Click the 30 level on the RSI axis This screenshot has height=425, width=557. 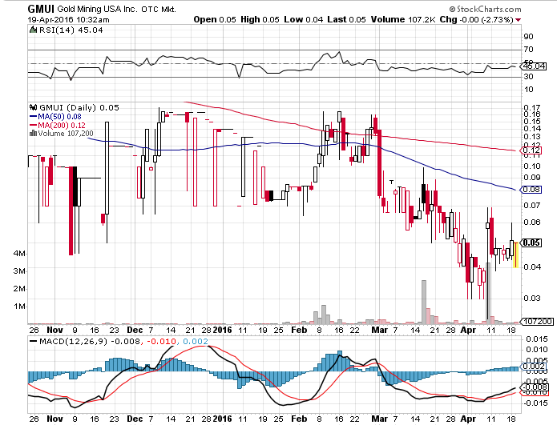(528, 77)
